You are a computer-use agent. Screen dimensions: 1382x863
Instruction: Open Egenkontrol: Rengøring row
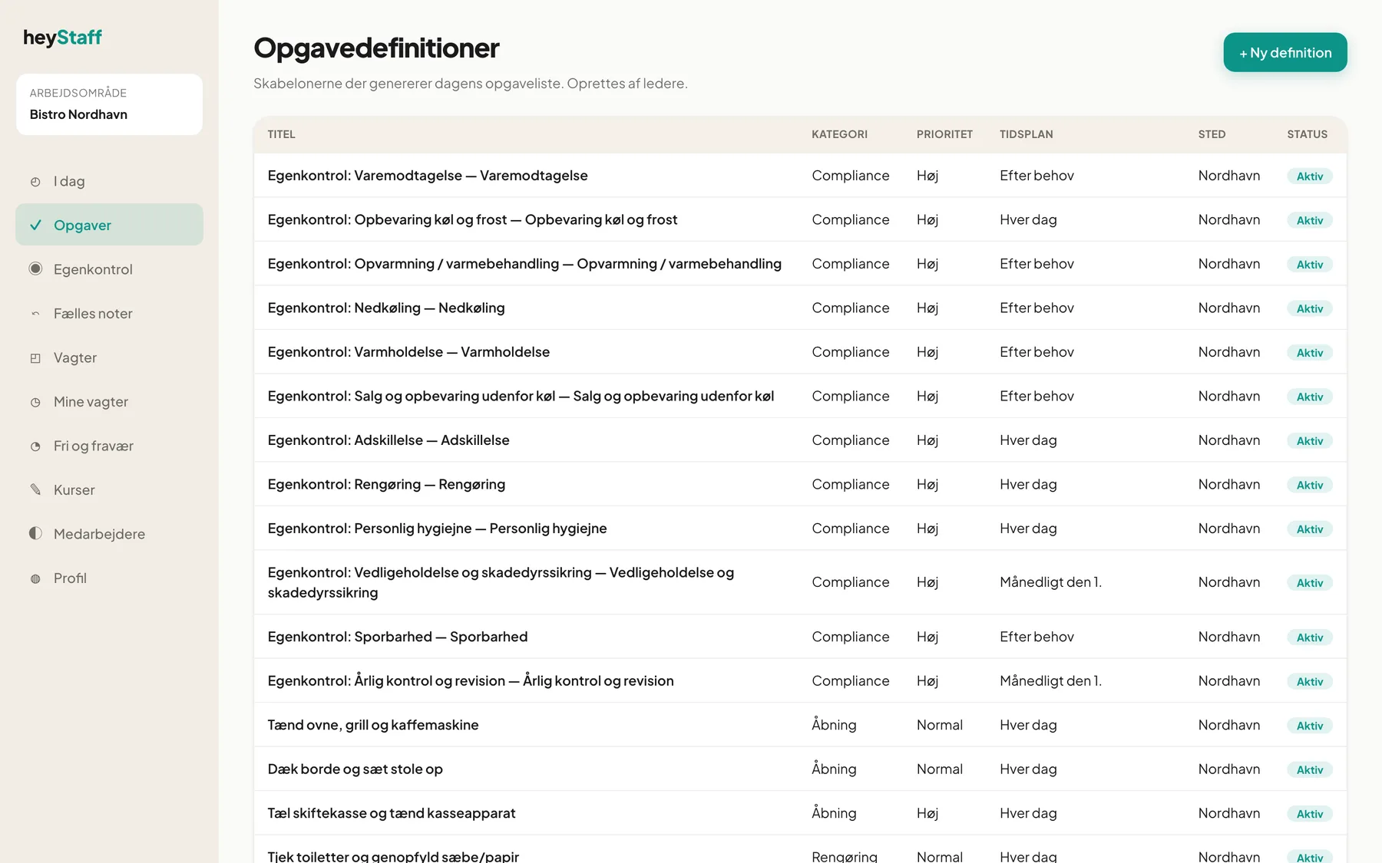pos(800,484)
